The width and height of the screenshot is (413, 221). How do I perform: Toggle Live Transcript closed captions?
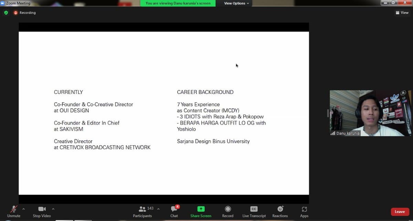pyautogui.click(x=254, y=211)
